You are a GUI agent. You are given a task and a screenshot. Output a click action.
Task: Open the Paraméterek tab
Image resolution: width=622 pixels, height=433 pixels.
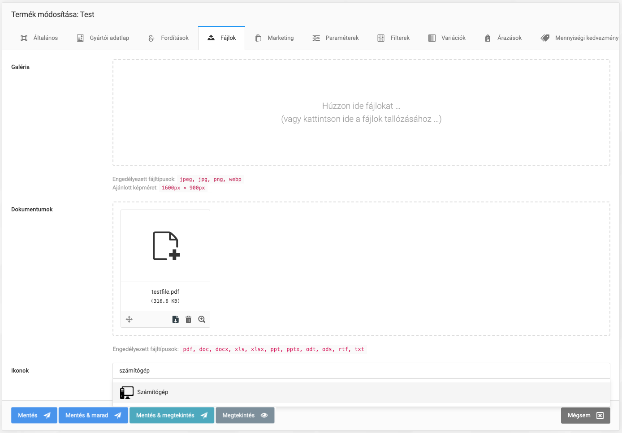[x=336, y=38]
